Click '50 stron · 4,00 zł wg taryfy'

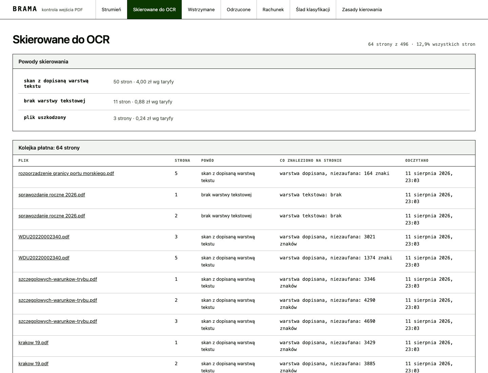(x=143, y=82)
